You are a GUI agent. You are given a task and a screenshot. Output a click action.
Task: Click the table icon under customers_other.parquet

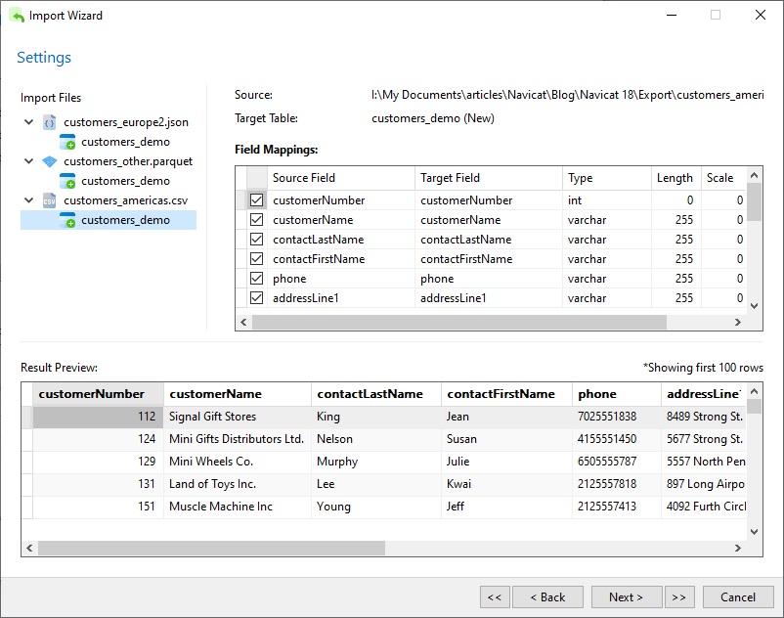67,181
